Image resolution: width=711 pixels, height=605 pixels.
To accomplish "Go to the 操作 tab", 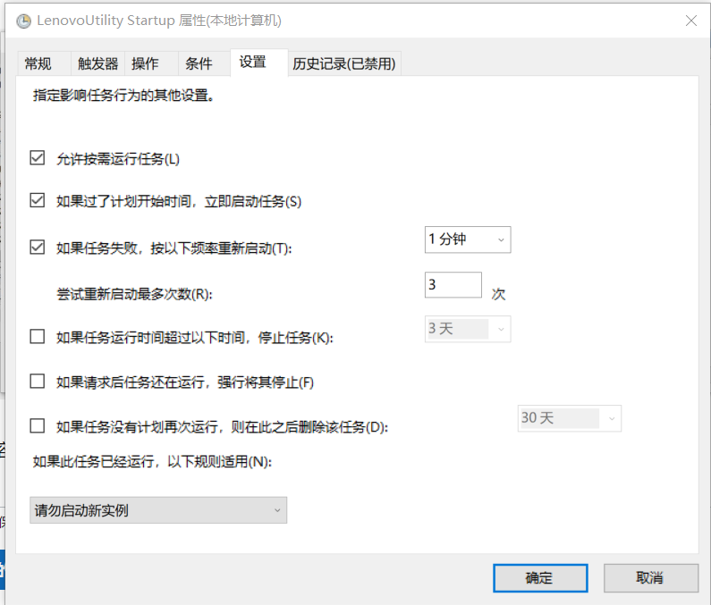I will click(x=151, y=63).
